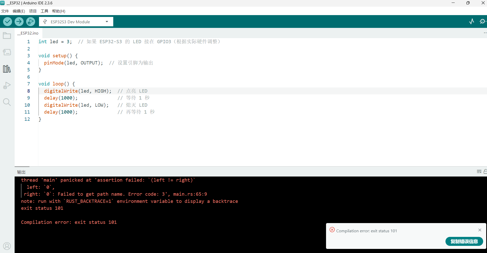Start debugging with the Debug button
The height and width of the screenshot is (253, 487).
(x=31, y=22)
